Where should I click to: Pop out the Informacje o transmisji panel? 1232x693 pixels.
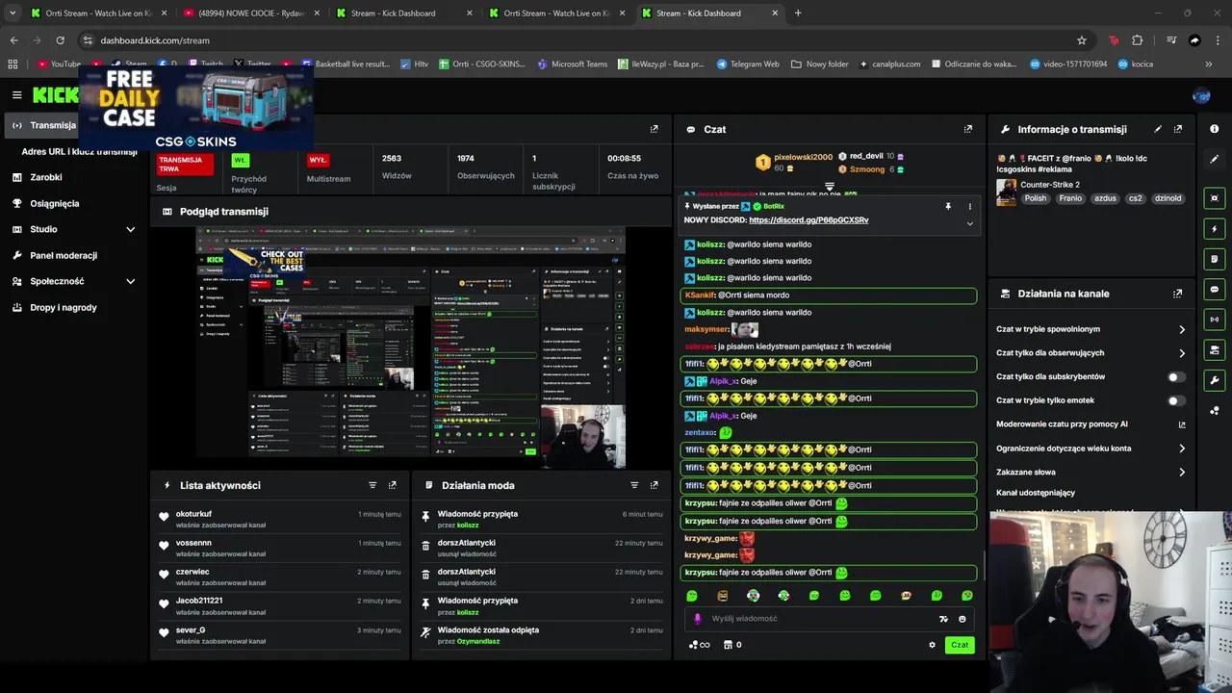(1178, 129)
